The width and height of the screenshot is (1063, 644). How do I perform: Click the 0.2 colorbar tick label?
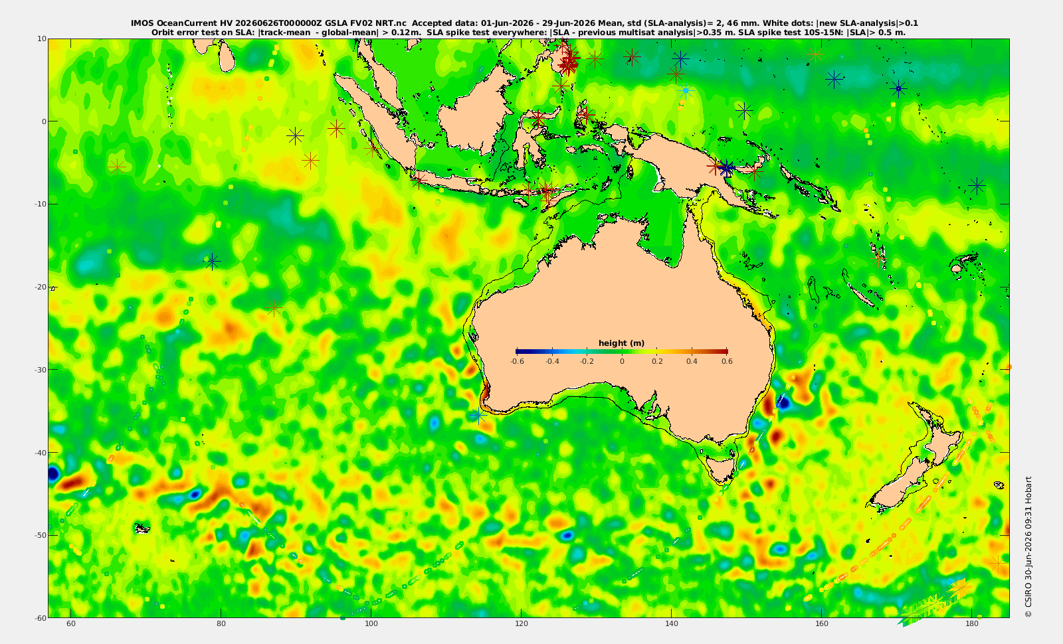(657, 361)
